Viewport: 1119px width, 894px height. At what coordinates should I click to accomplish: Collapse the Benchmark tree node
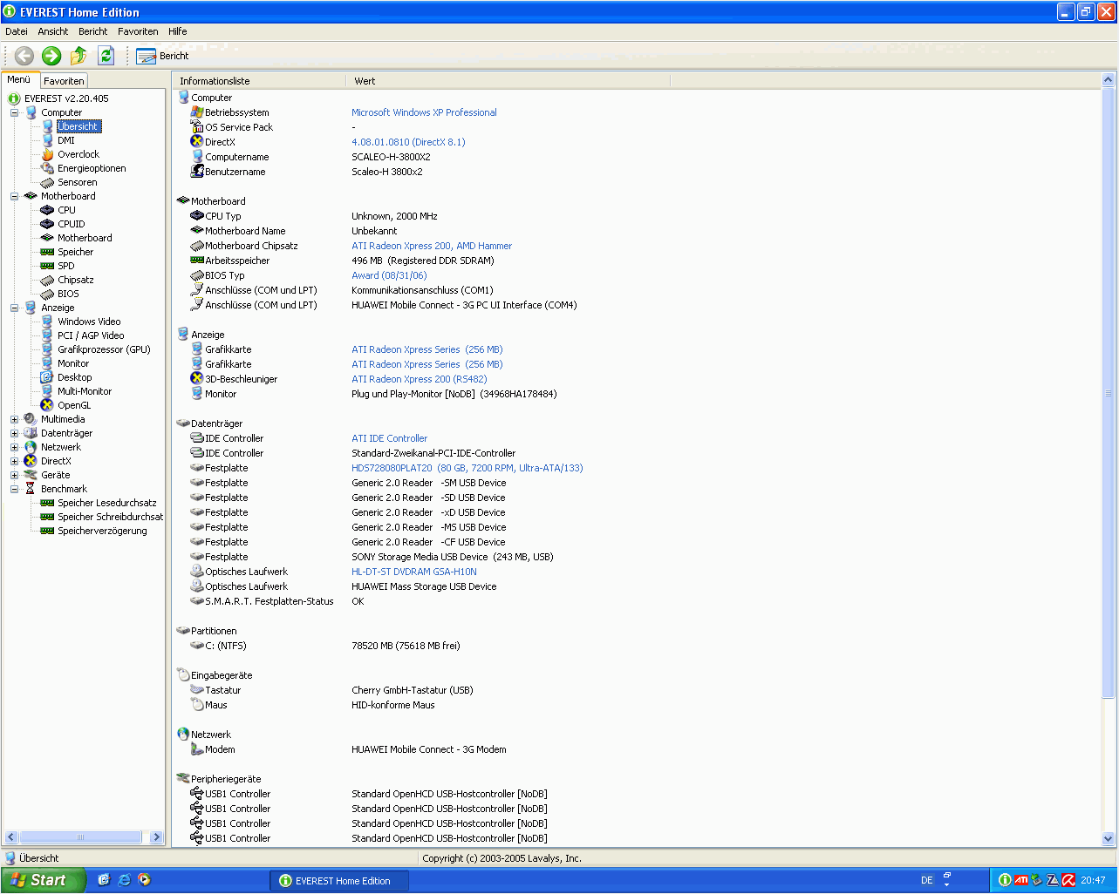pyautogui.click(x=14, y=489)
